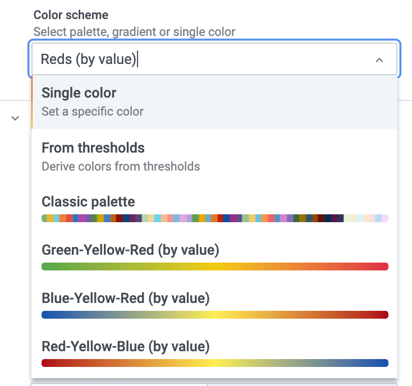This screenshot has height=386, width=412.
Task: Select "Green-Yellow-Red (by value)" option label
Action: tap(130, 250)
